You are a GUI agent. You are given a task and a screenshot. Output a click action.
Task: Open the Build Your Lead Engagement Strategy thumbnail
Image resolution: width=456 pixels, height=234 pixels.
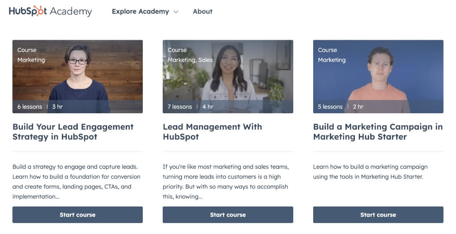[78, 76]
